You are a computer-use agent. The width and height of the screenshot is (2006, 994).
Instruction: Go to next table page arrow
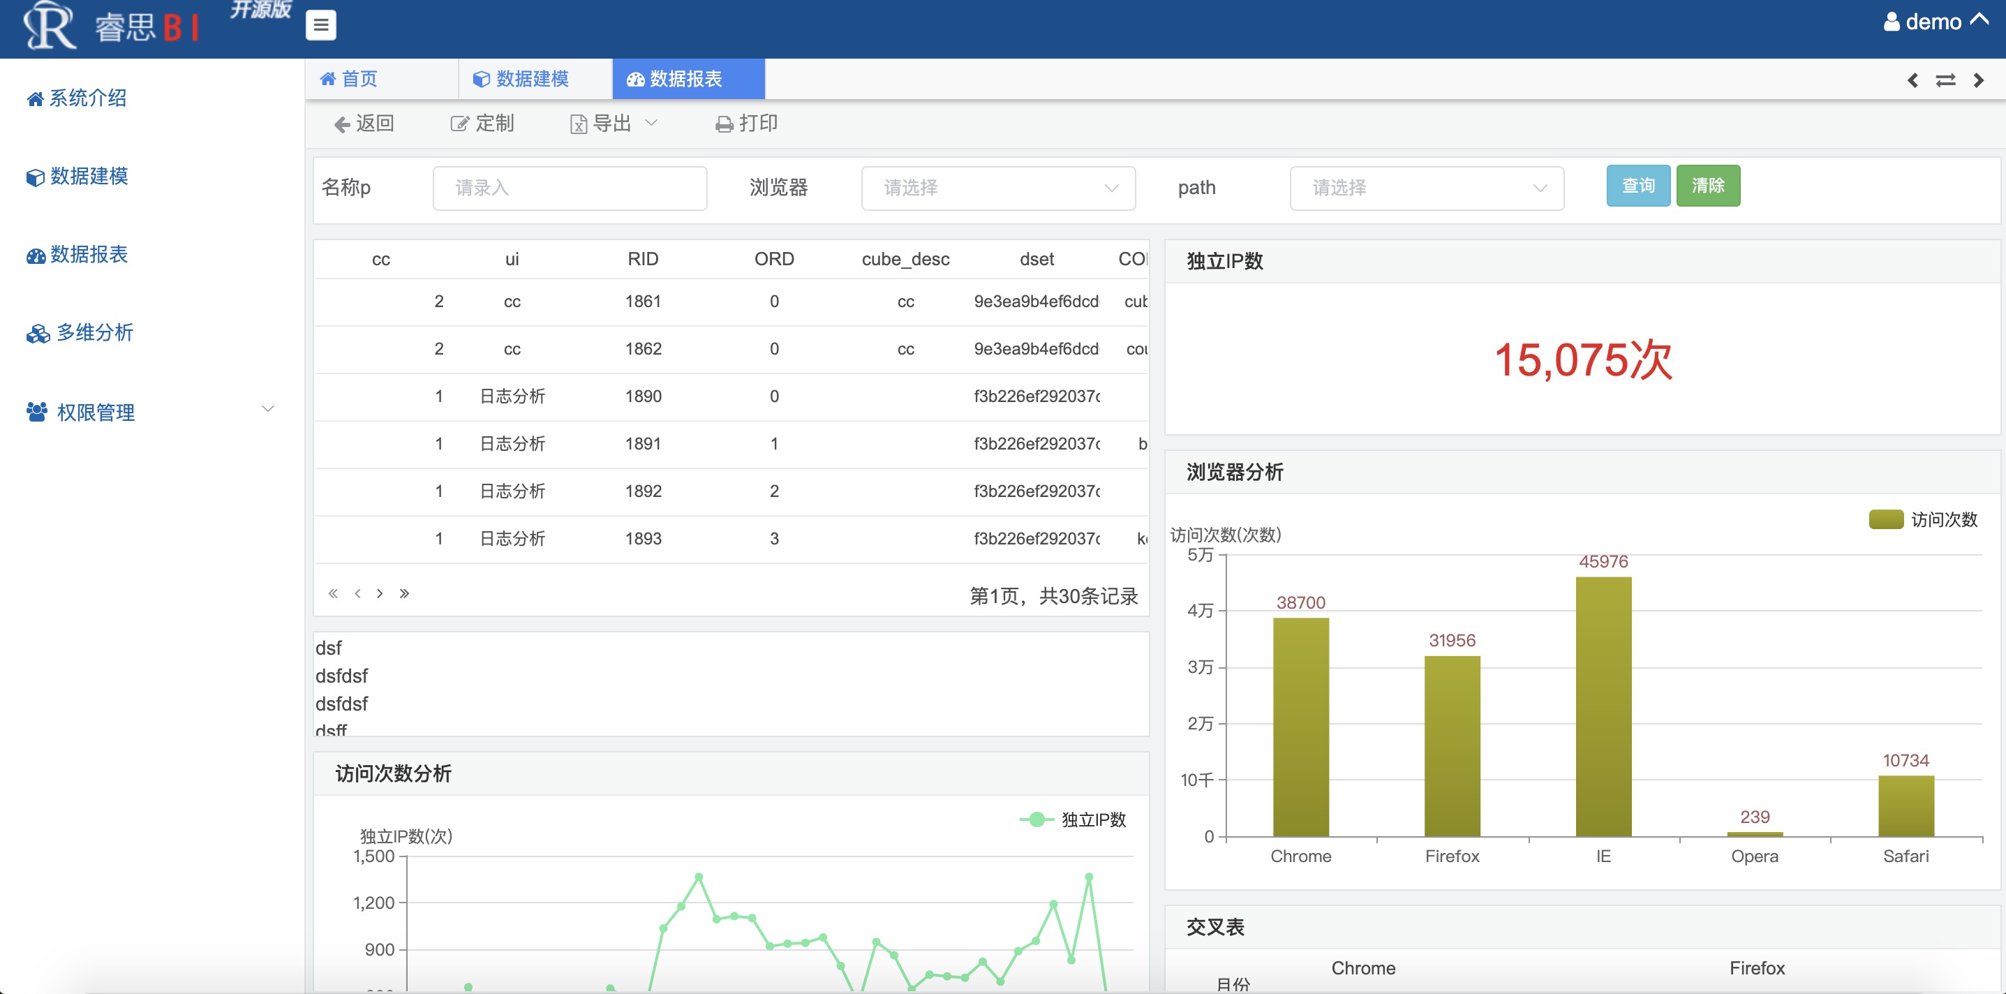tap(380, 593)
